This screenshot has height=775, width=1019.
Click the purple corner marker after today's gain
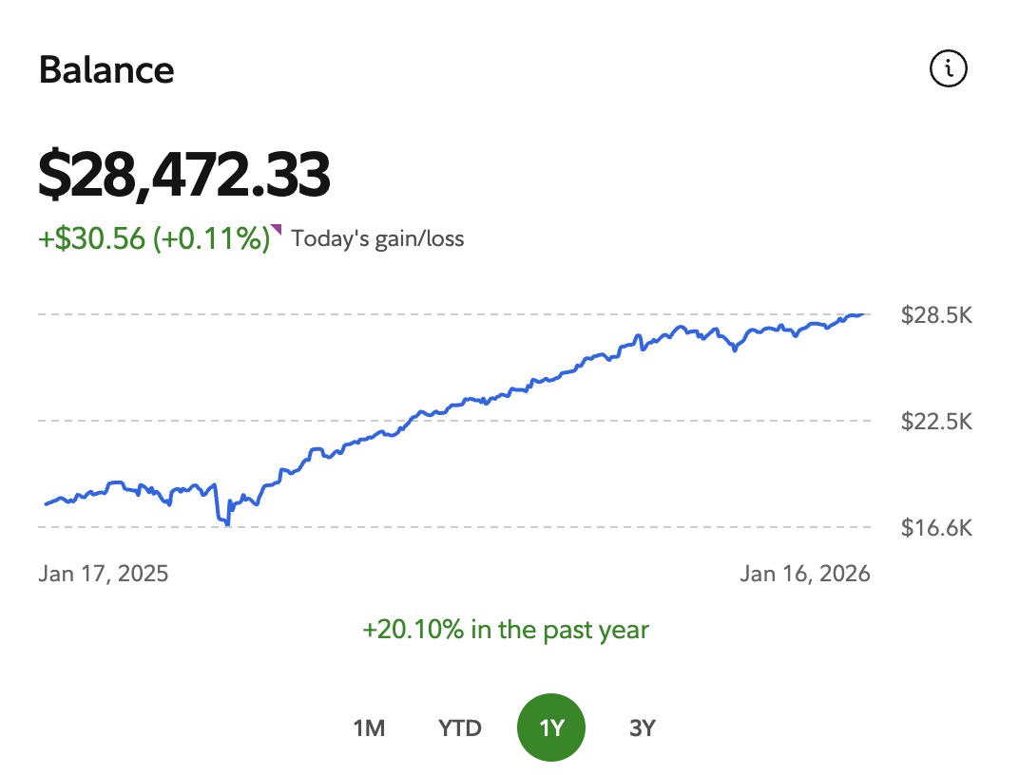pos(277,229)
